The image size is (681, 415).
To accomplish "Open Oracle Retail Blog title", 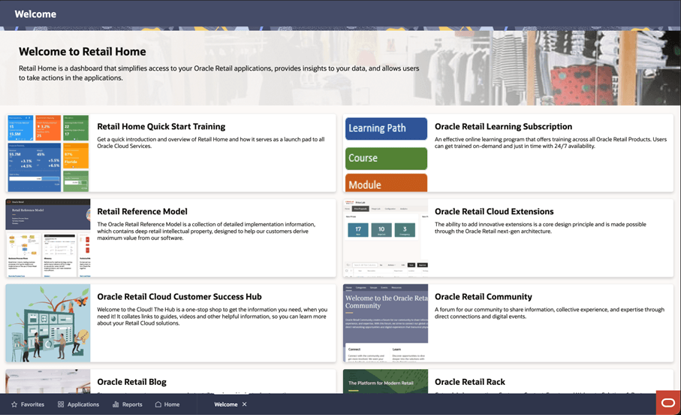I will [131, 382].
